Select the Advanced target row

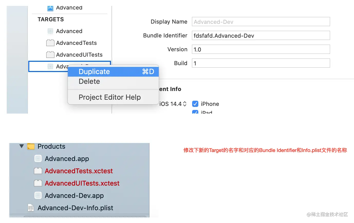(69, 31)
